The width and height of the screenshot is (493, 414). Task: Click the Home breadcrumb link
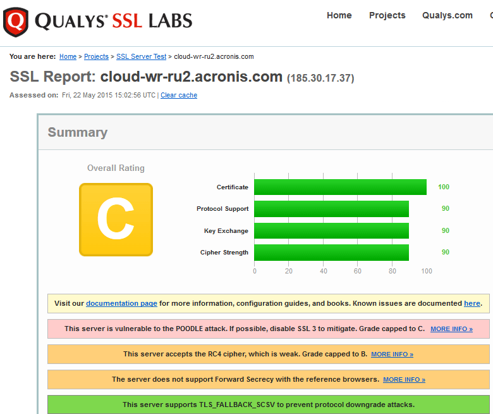point(68,56)
